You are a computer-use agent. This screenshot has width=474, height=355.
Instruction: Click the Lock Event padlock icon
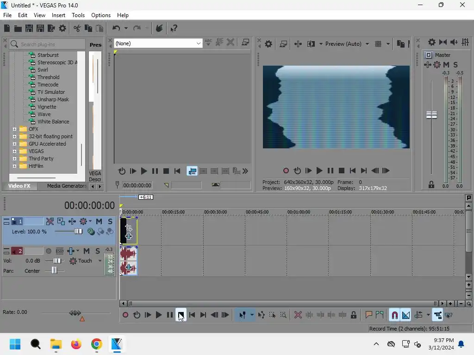pos(353,315)
